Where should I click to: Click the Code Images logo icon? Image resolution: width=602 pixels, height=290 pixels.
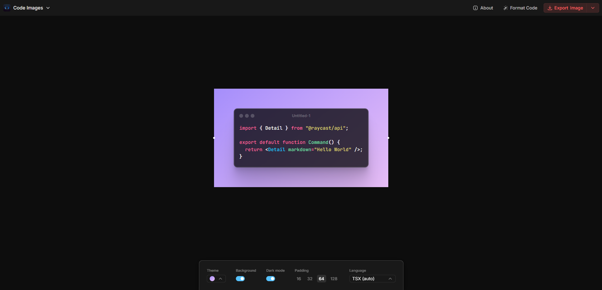7,8
